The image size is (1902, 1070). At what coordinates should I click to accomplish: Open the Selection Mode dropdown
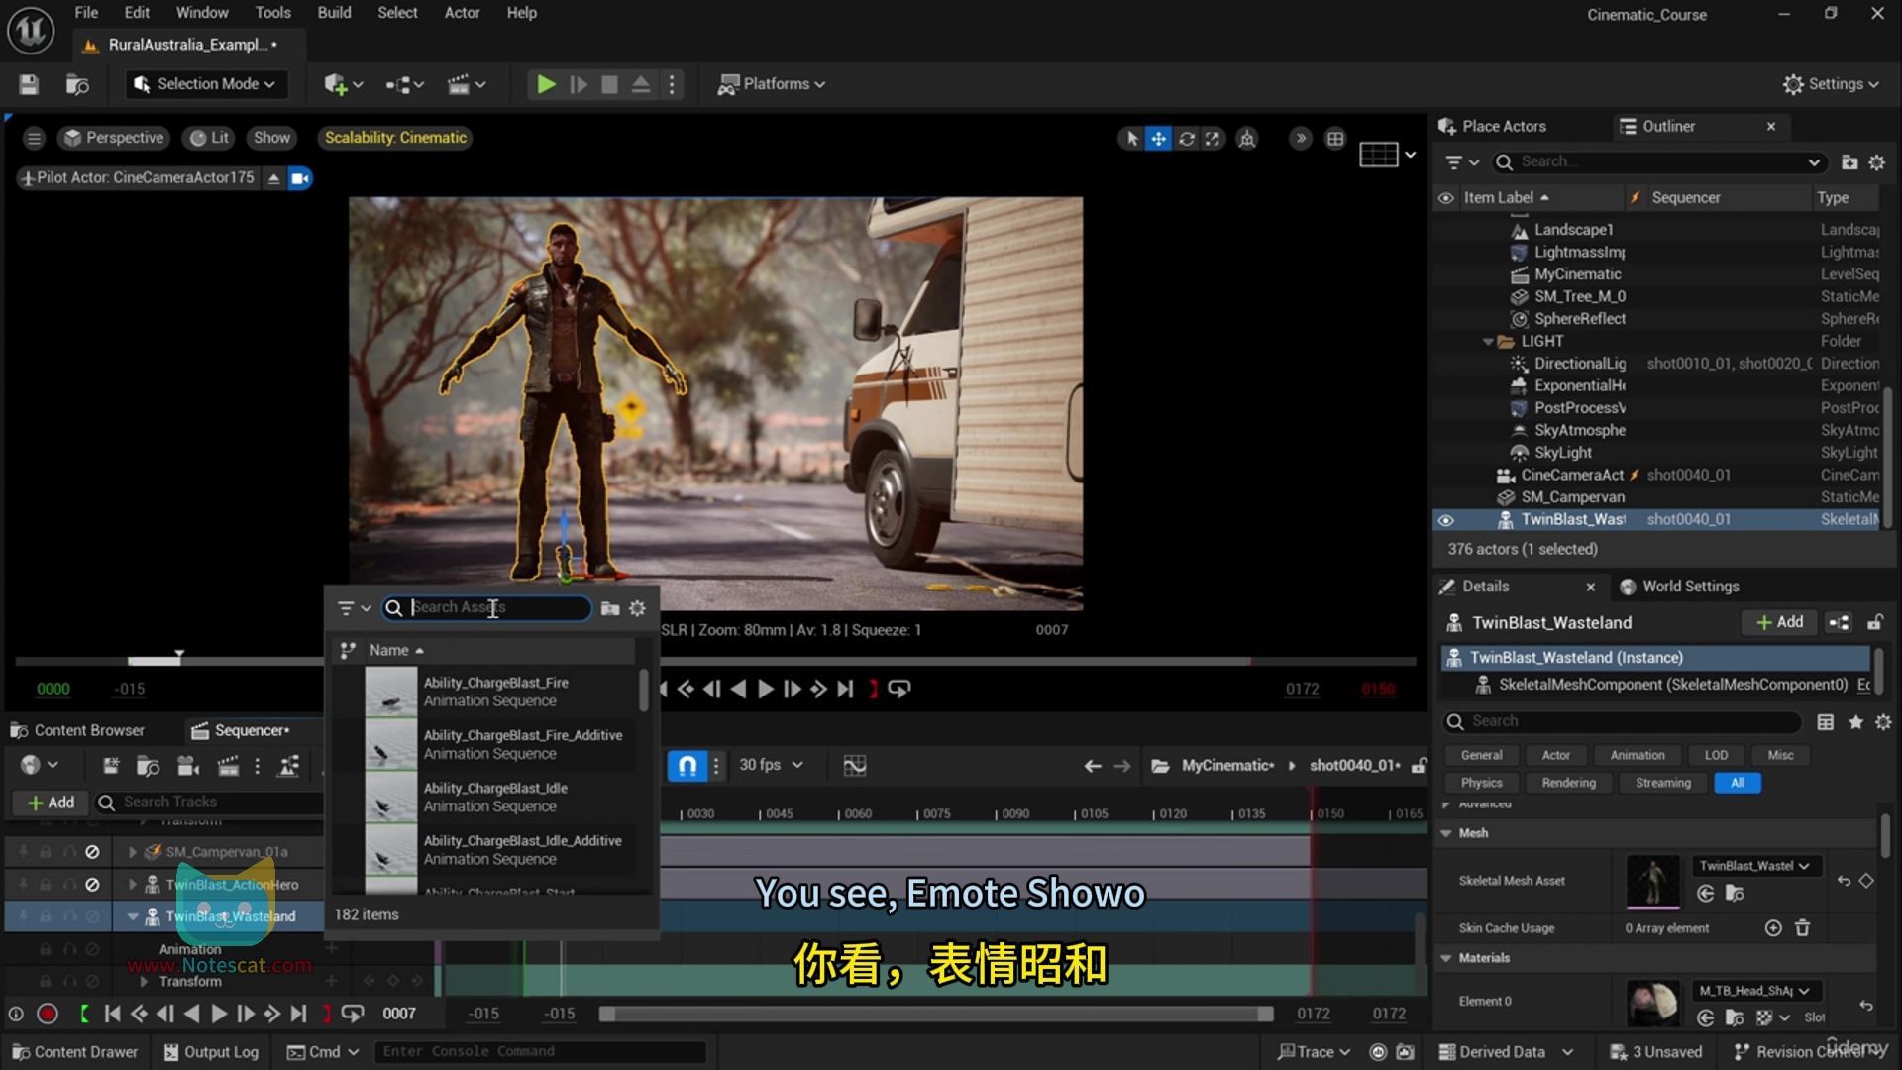pyautogui.click(x=207, y=84)
